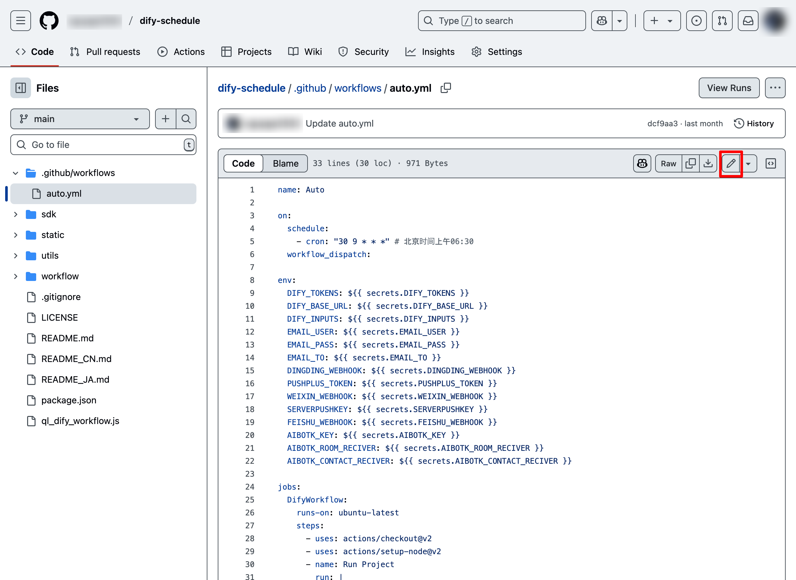Open edit options dropdown arrow
Image resolution: width=796 pixels, height=580 pixels.
pyautogui.click(x=748, y=163)
